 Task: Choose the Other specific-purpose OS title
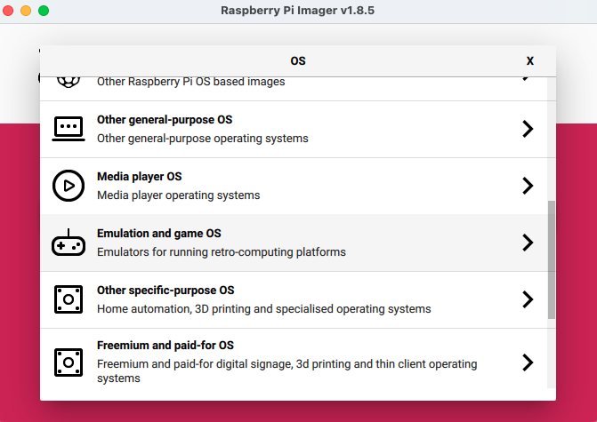[x=165, y=291]
